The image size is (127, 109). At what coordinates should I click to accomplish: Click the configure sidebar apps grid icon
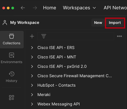12,97
